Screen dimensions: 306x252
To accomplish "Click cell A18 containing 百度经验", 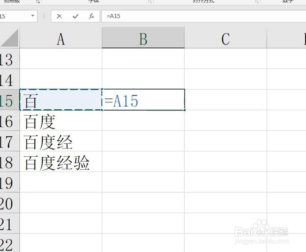I will (61, 162).
